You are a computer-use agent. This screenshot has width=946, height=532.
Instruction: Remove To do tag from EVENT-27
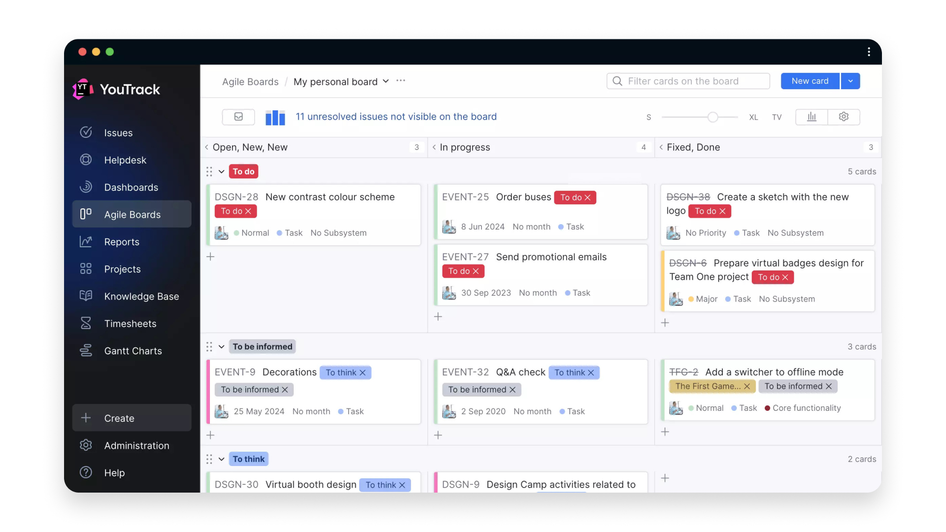476,271
